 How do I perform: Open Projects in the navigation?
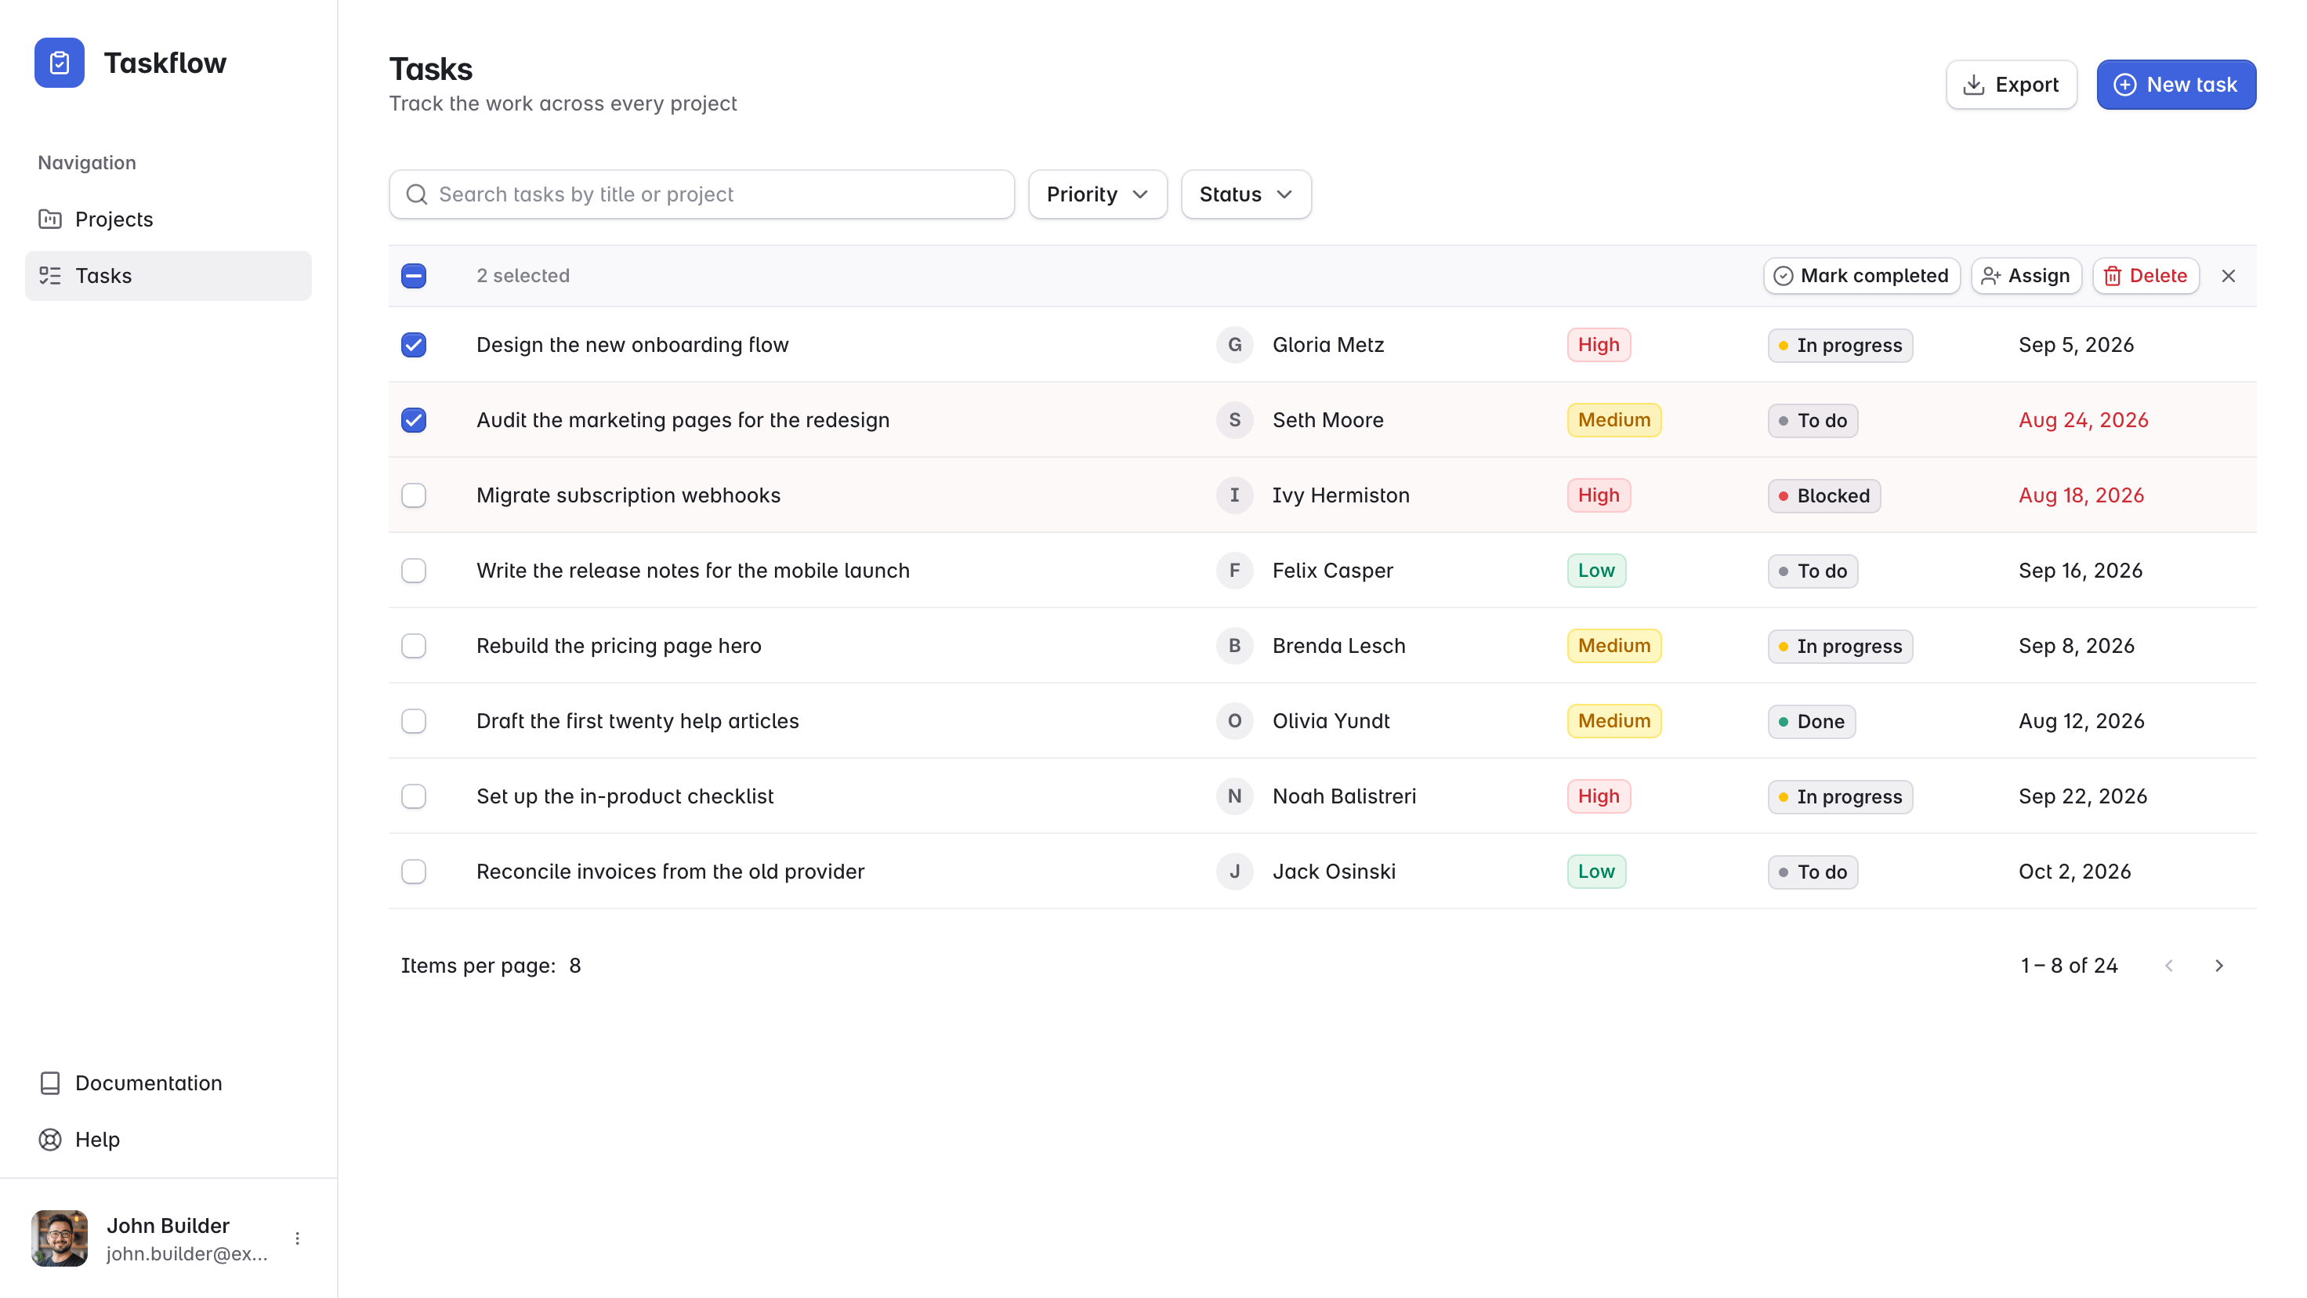[168, 219]
